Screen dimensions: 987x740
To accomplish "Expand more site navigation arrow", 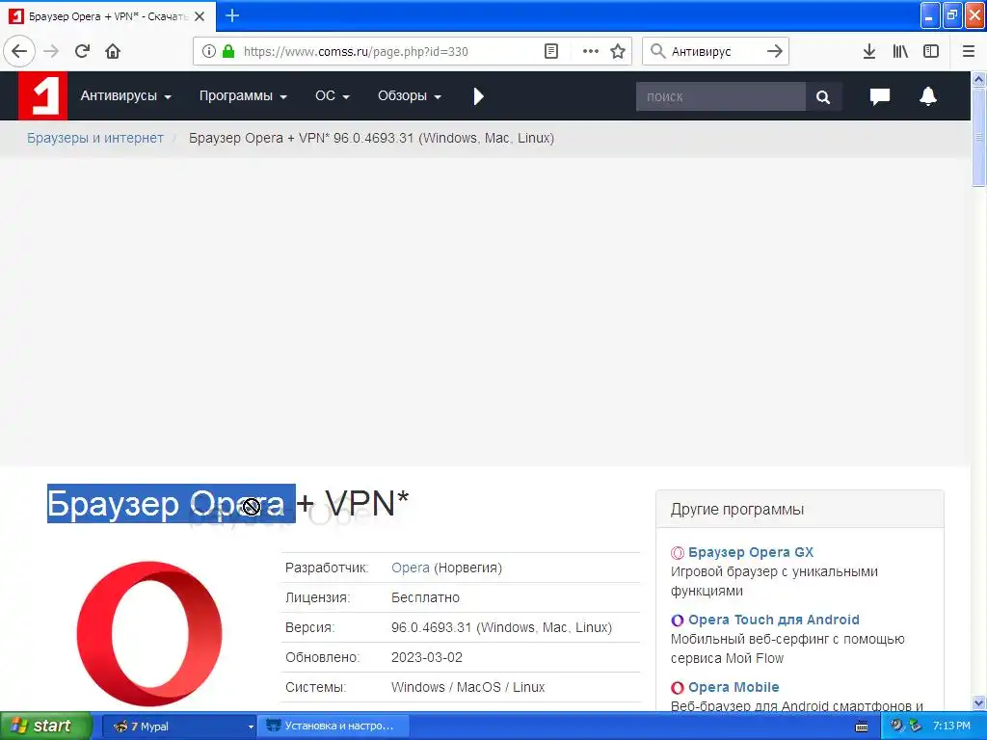I will tap(478, 96).
